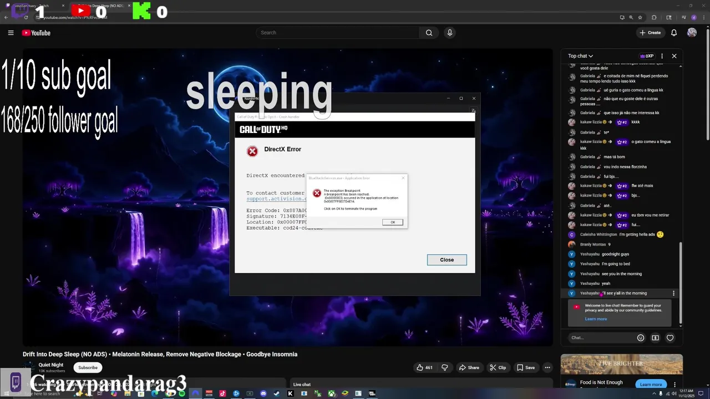This screenshot has width=710, height=399.
Task: Click the Chat message input box
Action: pyautogui.click(x=602, y=337)
